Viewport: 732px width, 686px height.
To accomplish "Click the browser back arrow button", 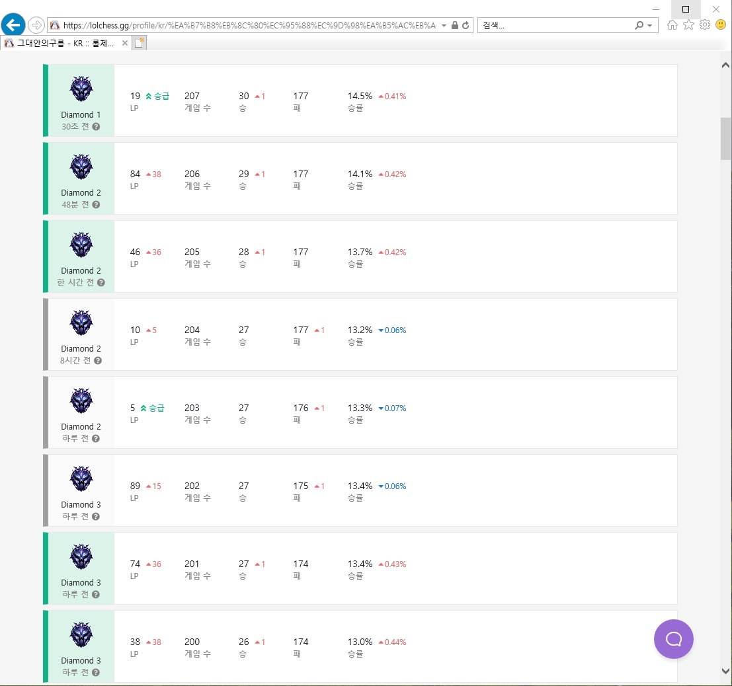I will point(13,25).
